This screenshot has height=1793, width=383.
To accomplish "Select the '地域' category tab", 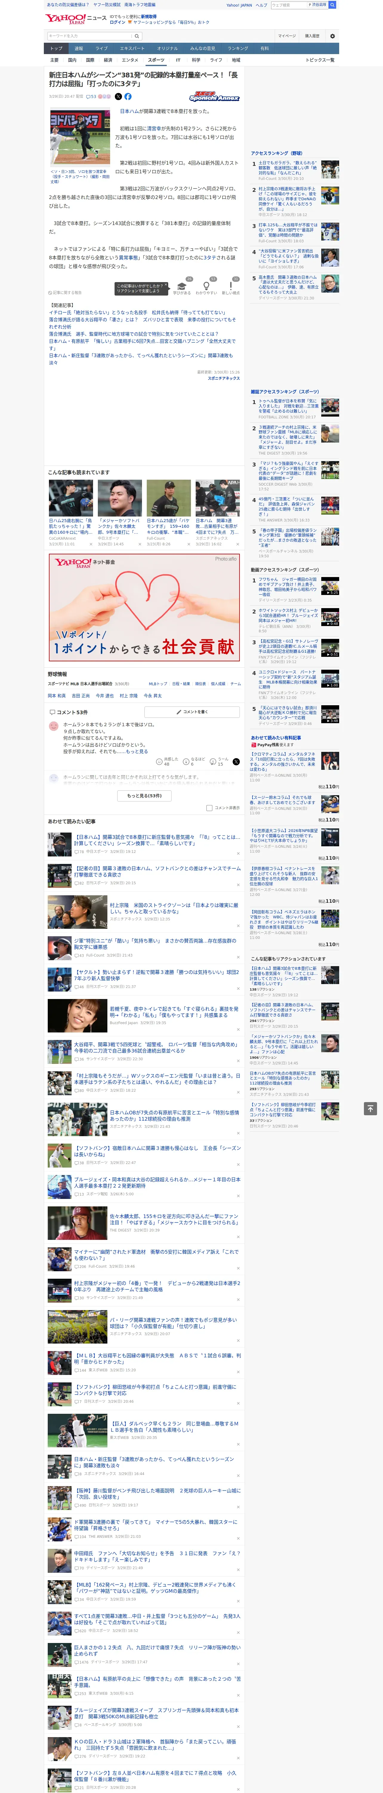I will [236, 60].
